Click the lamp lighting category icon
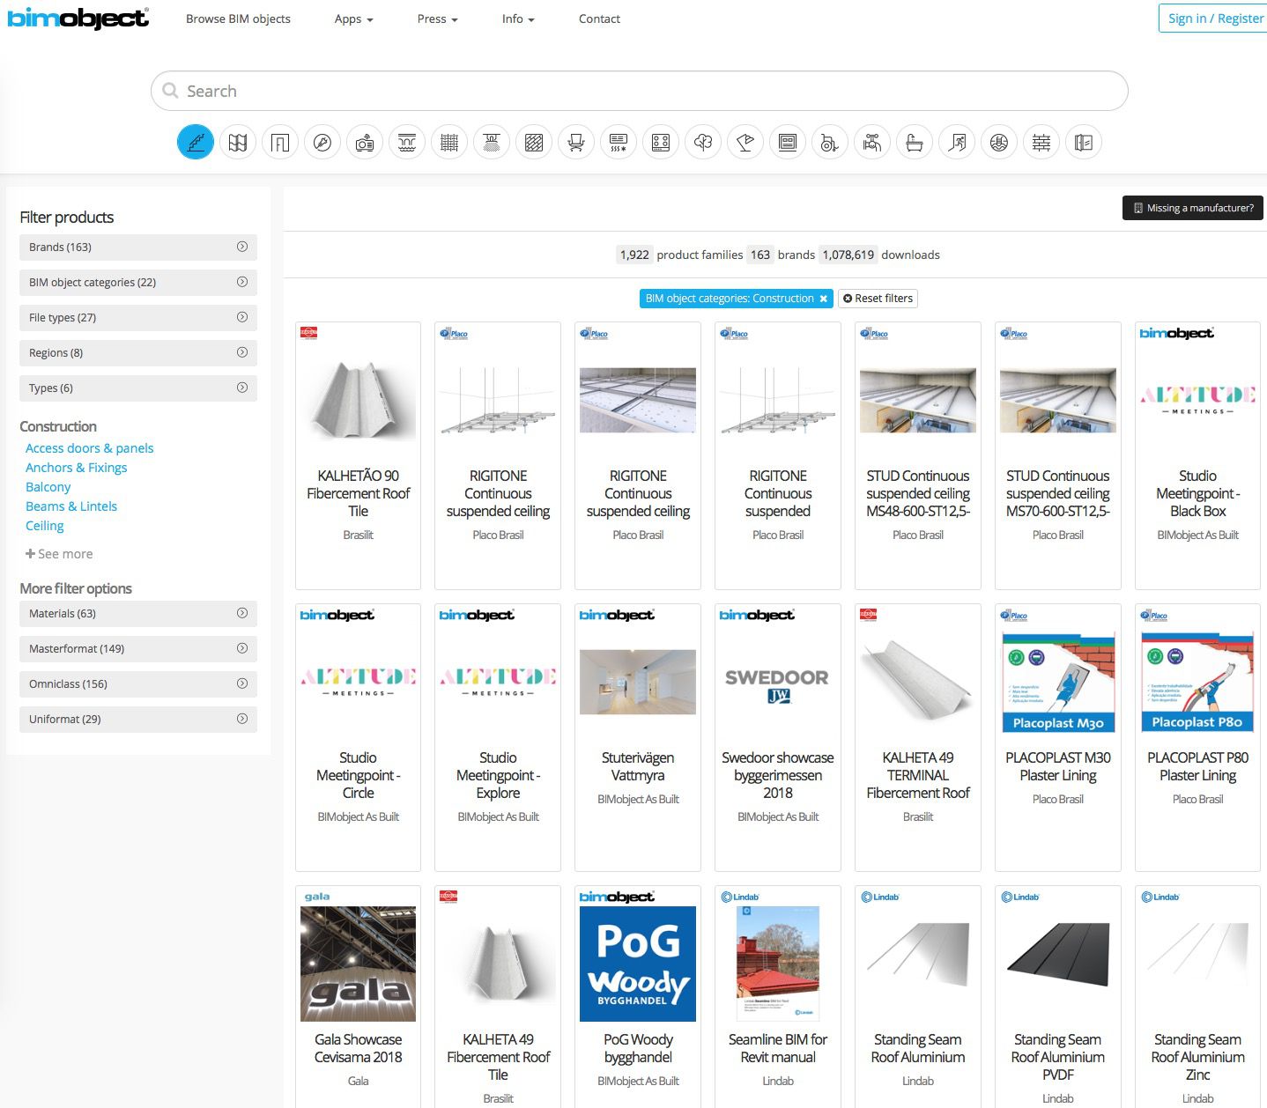The width and height of the screenshot is (1267, 1108). [x=745, y=141]
